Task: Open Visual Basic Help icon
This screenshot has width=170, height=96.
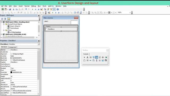Action: [x=58, y=9]
